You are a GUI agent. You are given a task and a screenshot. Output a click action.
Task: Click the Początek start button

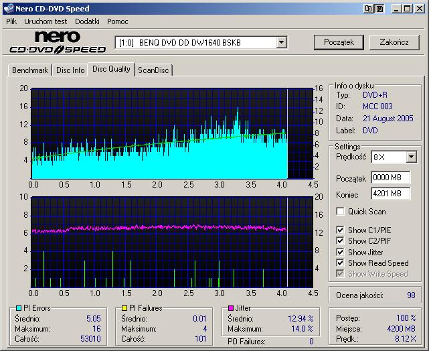pos(339,42)
